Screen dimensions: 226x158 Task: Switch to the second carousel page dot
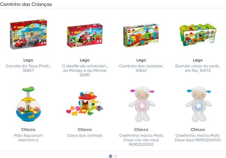tap(115, 156)
